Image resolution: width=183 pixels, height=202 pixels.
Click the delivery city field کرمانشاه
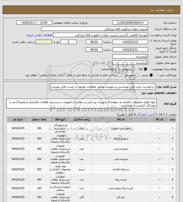(130, 63)
